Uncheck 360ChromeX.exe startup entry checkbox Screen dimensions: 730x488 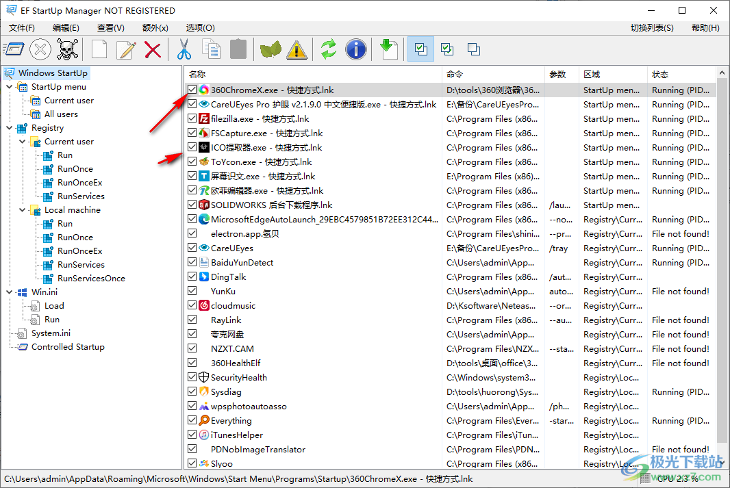192,90
